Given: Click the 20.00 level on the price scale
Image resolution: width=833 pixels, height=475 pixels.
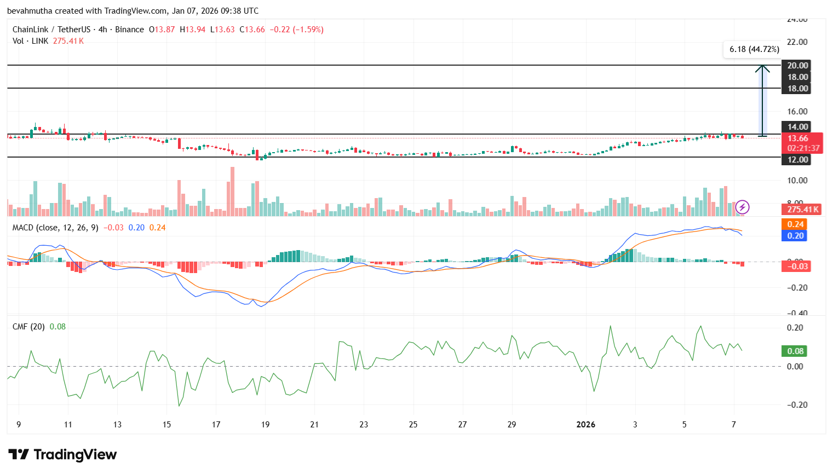Looking at the screenshot, I should click(x=796, y=65).
